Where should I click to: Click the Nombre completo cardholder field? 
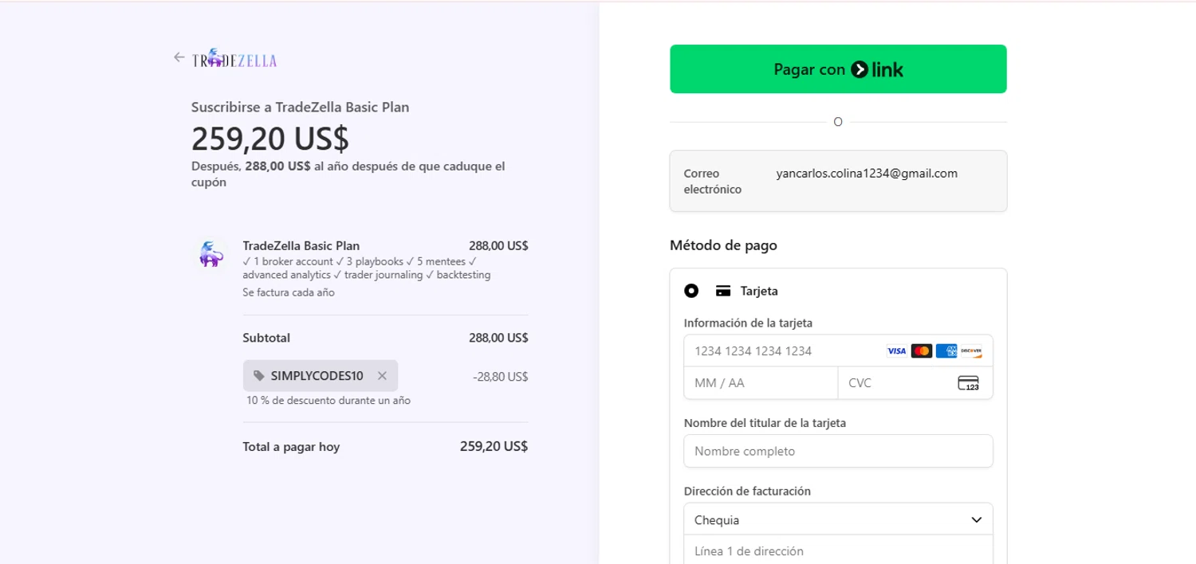(838, 451)
